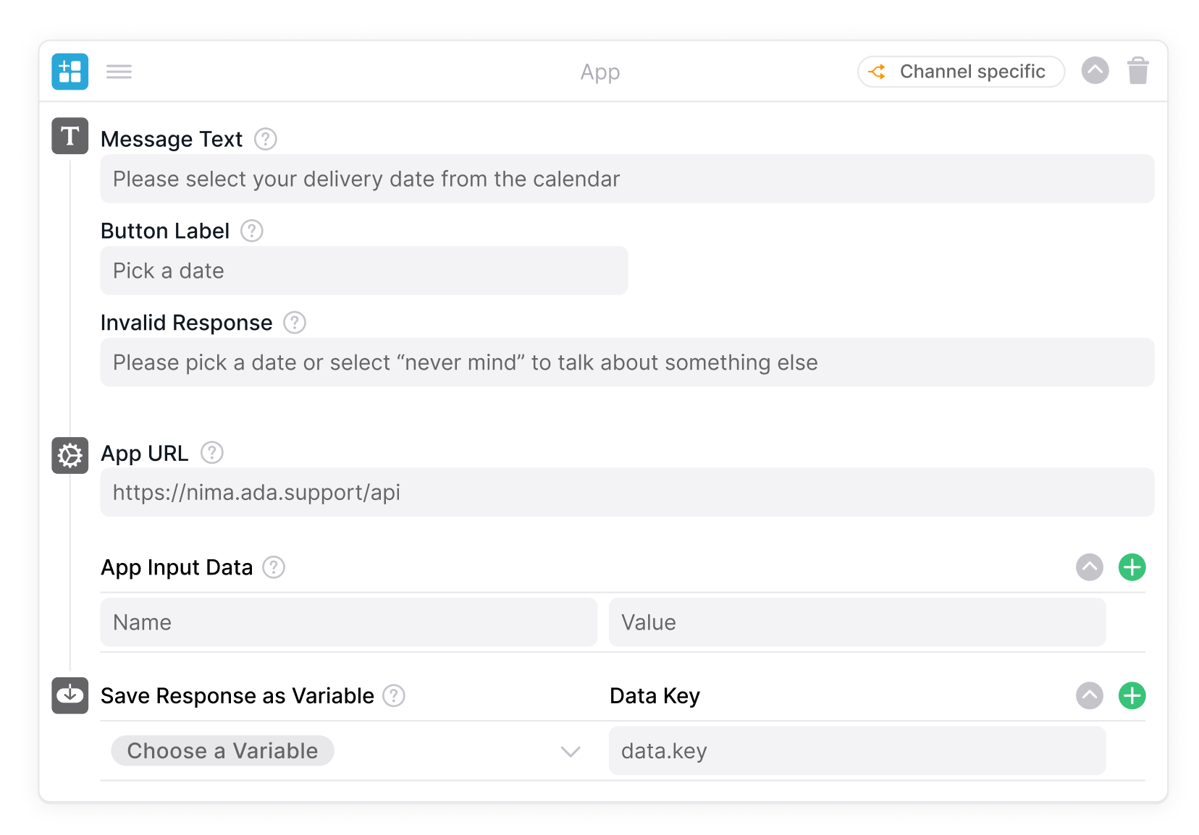Collapse the Save Response as Variable section
Image resolution: width=1199 pixels, height=835 pixels.
[x=1089, y=695]
